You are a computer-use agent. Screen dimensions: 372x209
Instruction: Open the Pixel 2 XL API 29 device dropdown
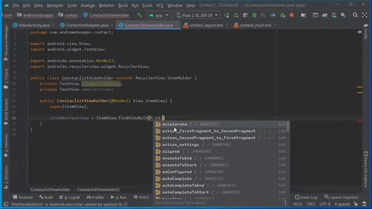(197, 16)
